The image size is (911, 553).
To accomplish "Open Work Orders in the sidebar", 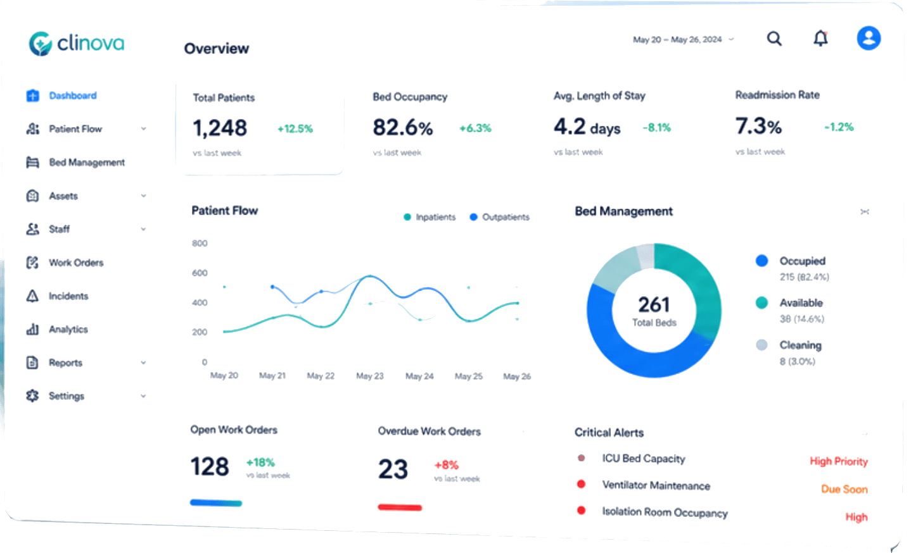I will pyautogui.click(x=76, y=263).
